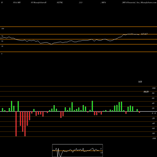The height and width of the screenshot is (157, 157).
Task: Click the end of the RSI line near 67.67
Action: click(x=139, y=35)
